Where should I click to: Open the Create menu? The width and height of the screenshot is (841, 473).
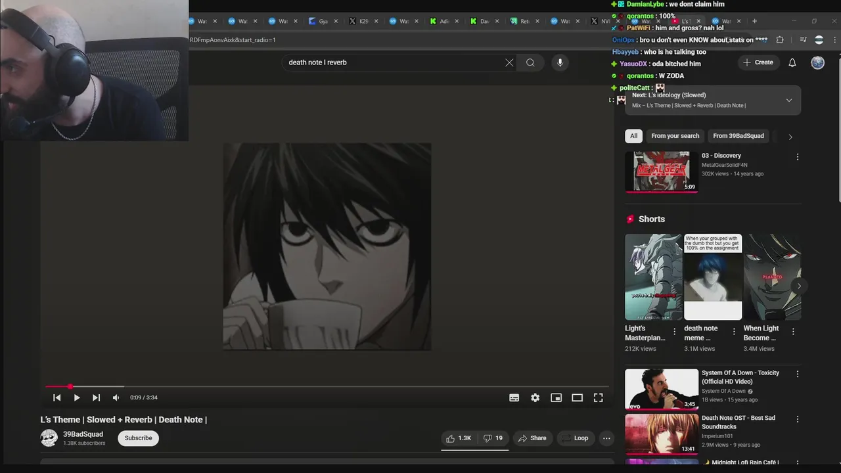[758, 62]
